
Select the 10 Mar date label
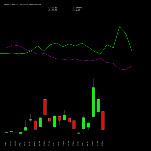pyautogui.click(x=49, y=143)
